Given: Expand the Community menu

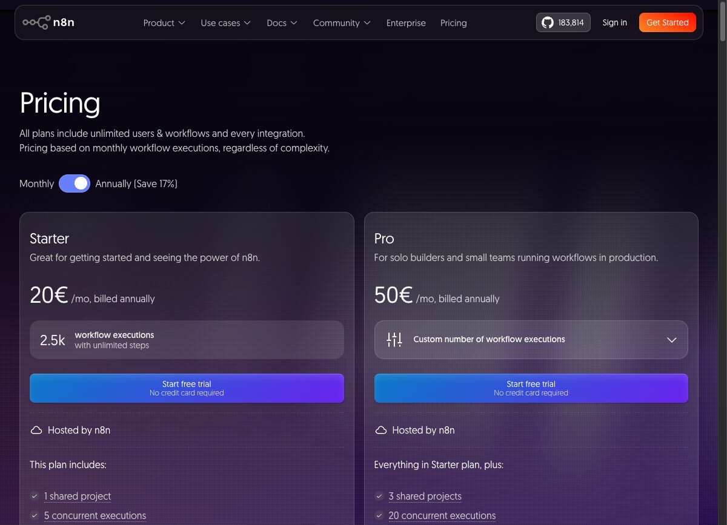Looking at the screenshot, I should point(341,23).
